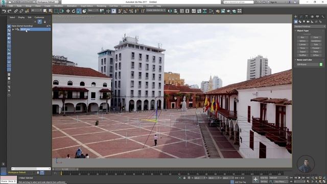This screenshot has width=327, height=184.
Task: Open the Workspace Default dropdown in title bar
Action: (48, 2)
